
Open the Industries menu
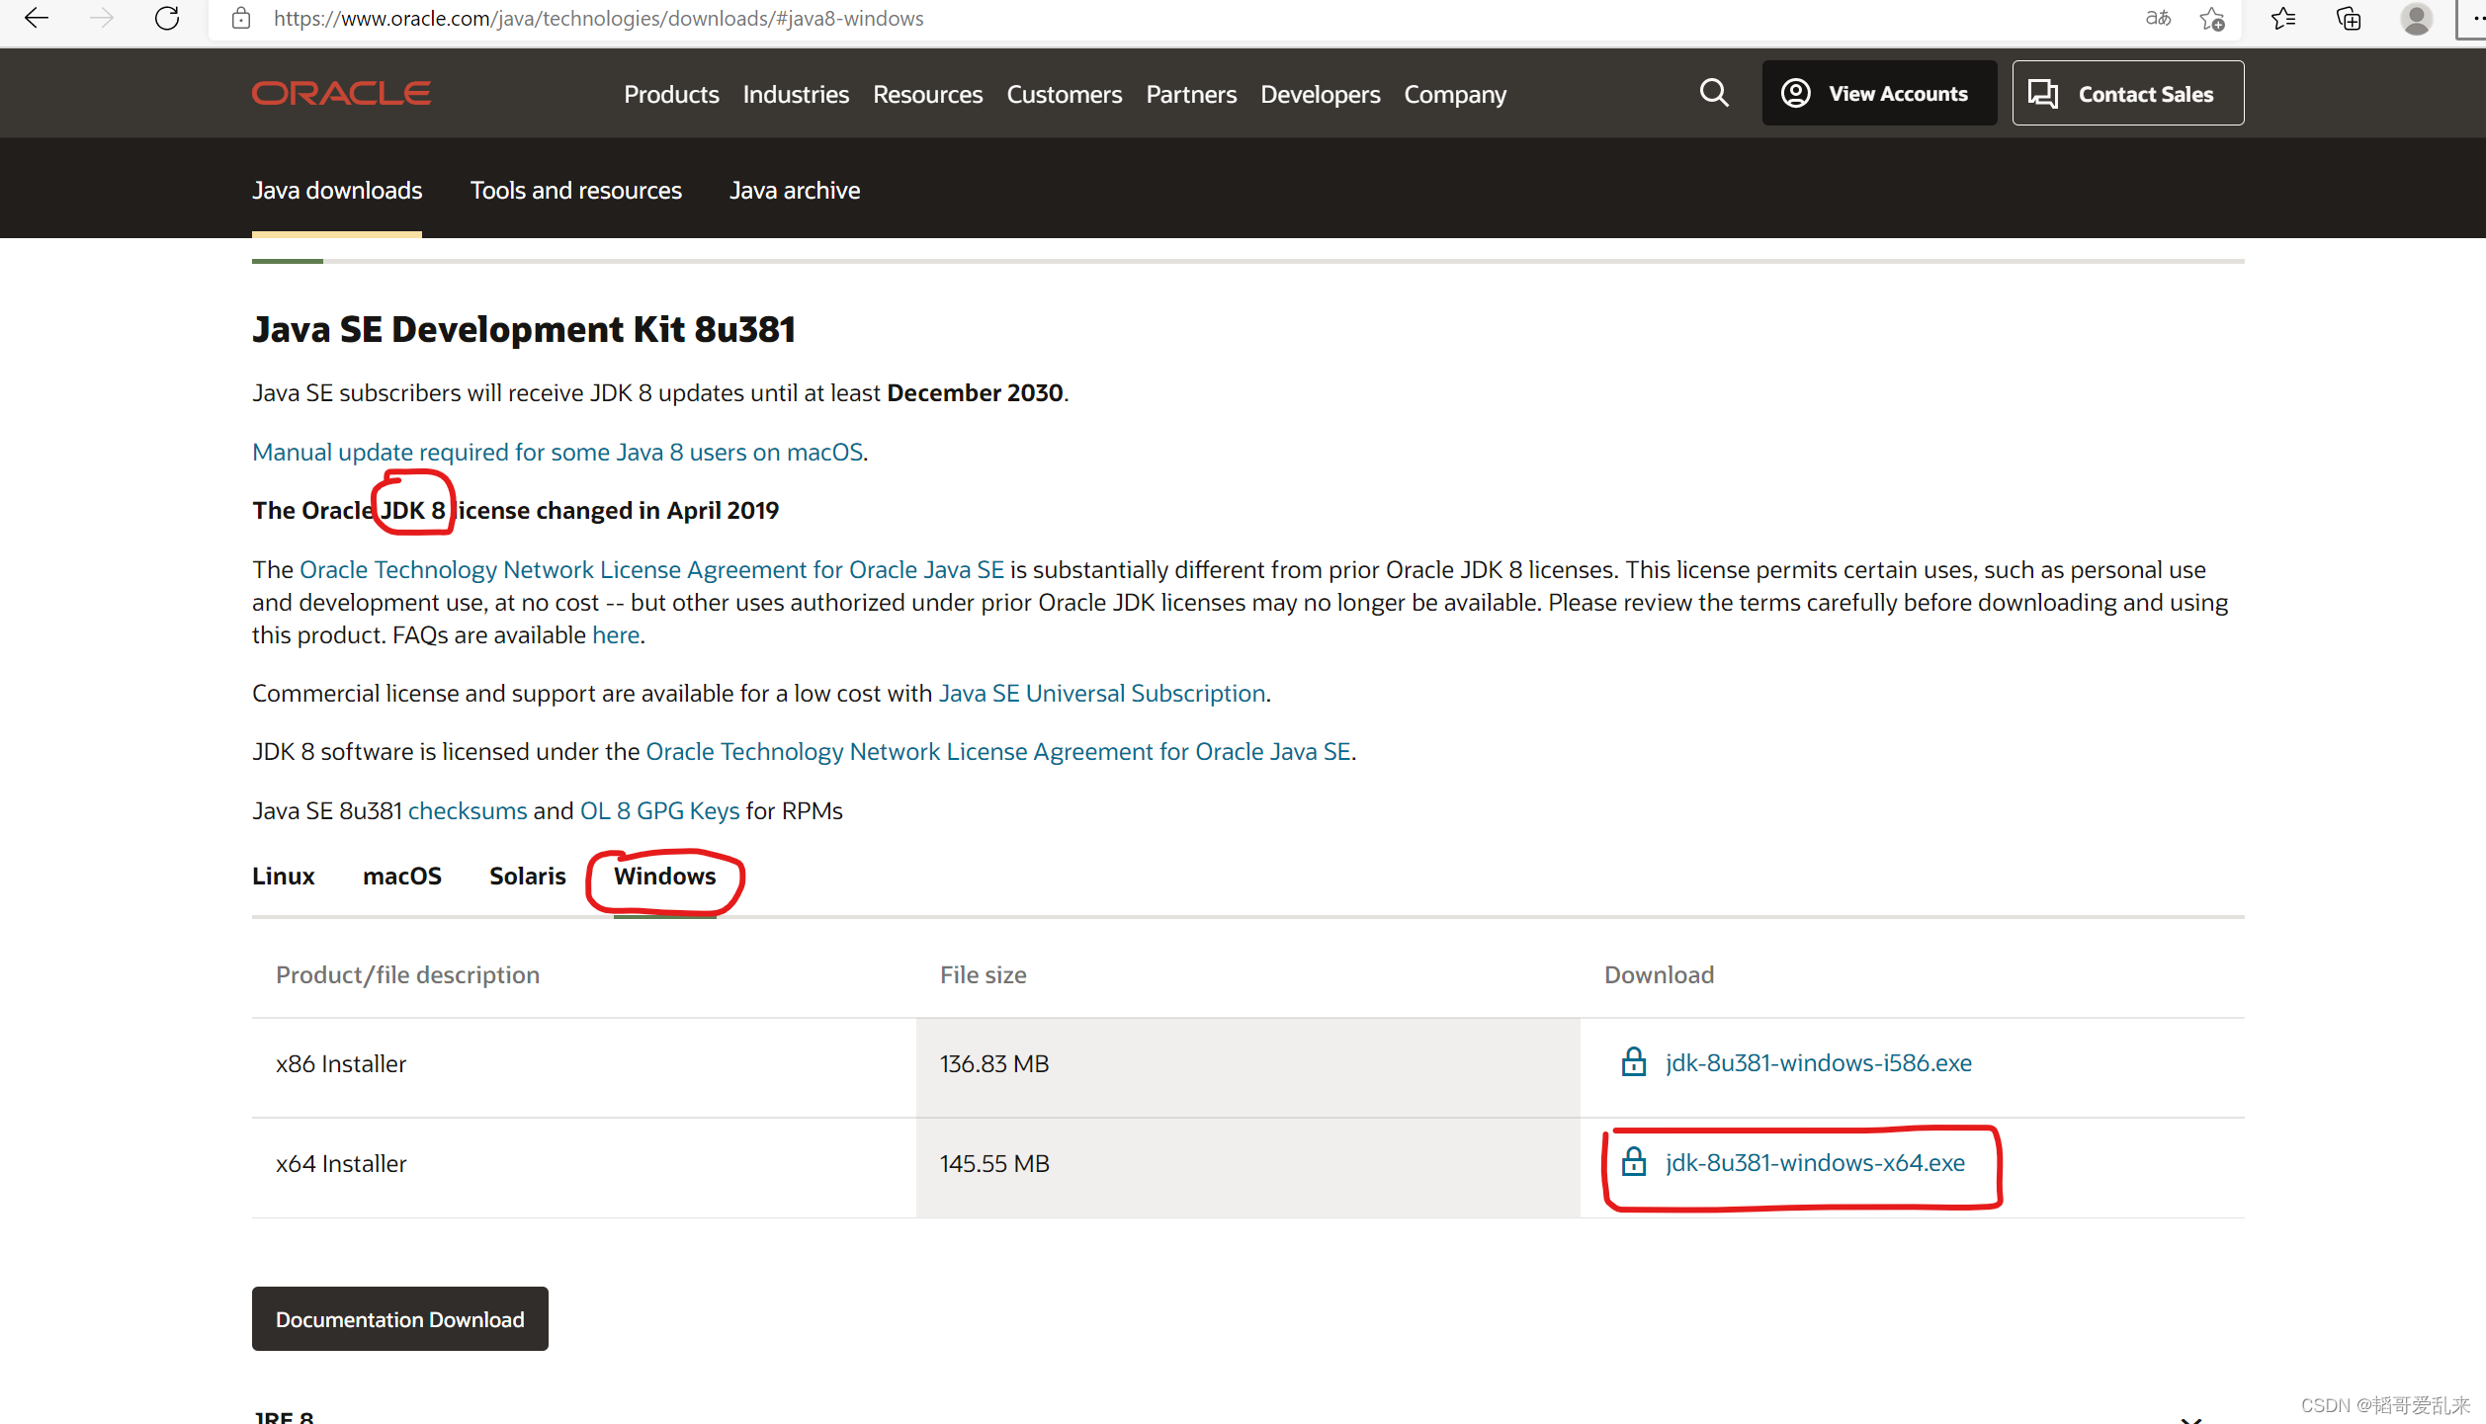tap(796, 94)
